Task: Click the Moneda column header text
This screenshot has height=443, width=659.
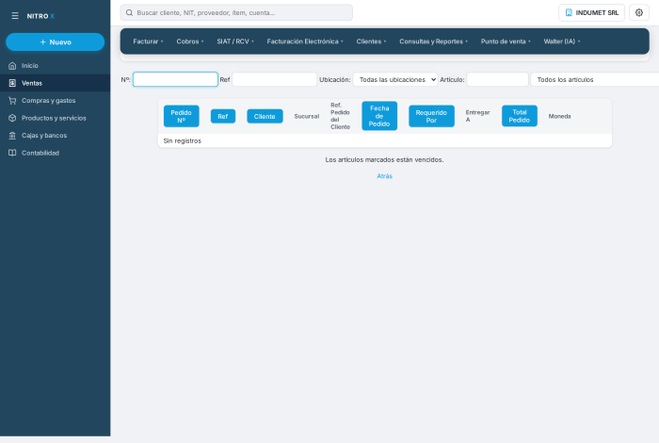Action: (x=559, y=117)
